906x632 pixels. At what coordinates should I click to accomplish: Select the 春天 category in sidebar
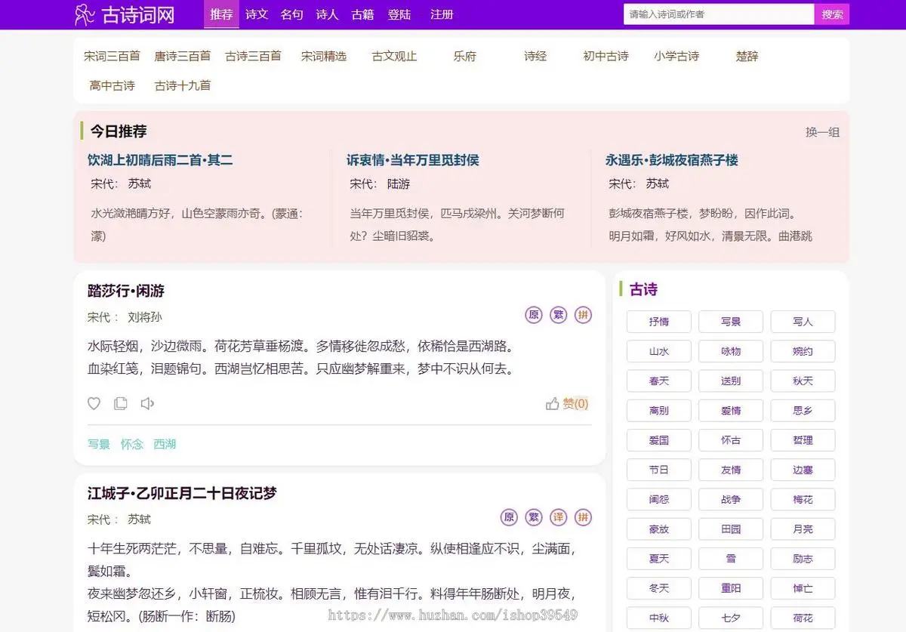coord(659,381)
